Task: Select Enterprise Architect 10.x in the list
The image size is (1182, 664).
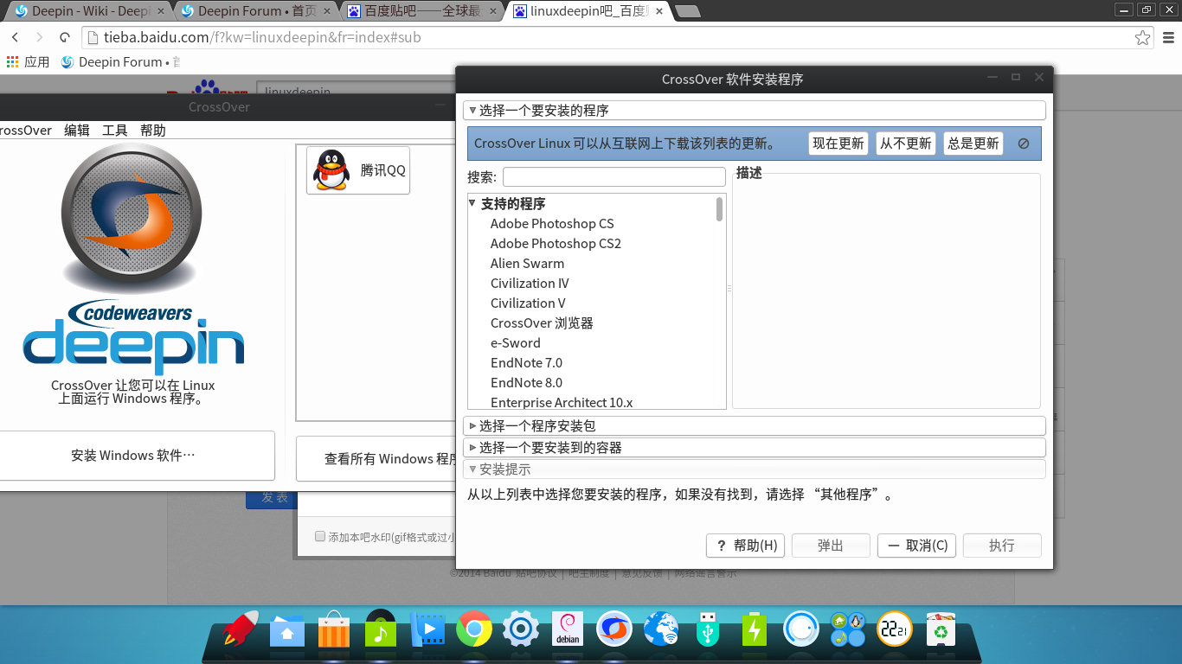Action: [x=562, y=402]
